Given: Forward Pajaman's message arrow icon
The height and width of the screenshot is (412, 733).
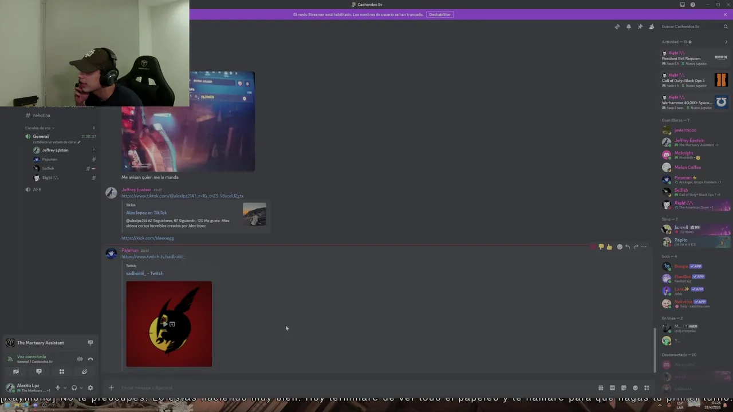Looking at the screenshot, I should pos(636,247).
